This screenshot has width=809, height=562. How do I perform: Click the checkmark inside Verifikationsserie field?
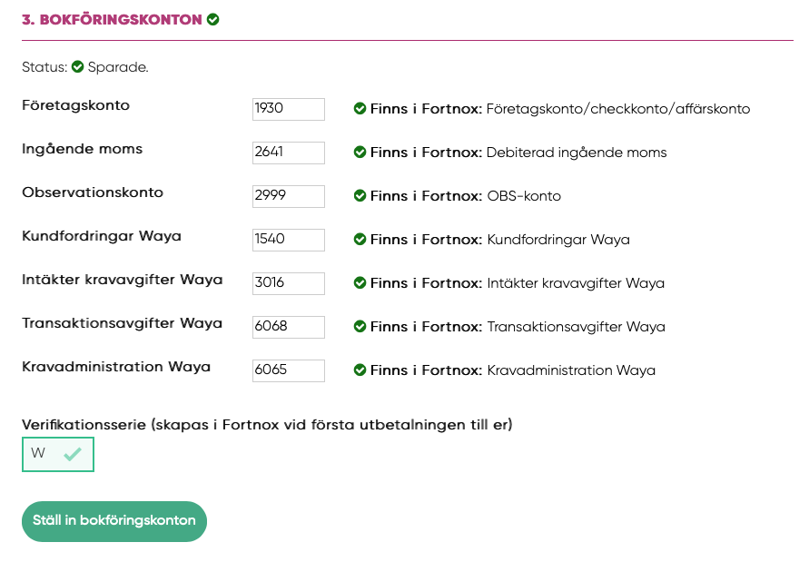coord(73,454)
